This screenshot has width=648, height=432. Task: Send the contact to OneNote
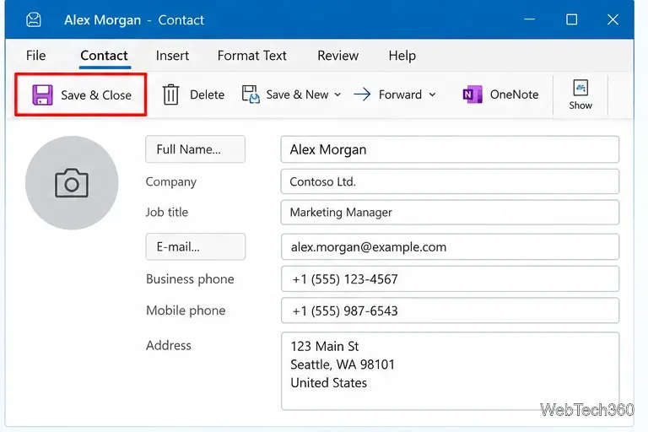(500, 94)
